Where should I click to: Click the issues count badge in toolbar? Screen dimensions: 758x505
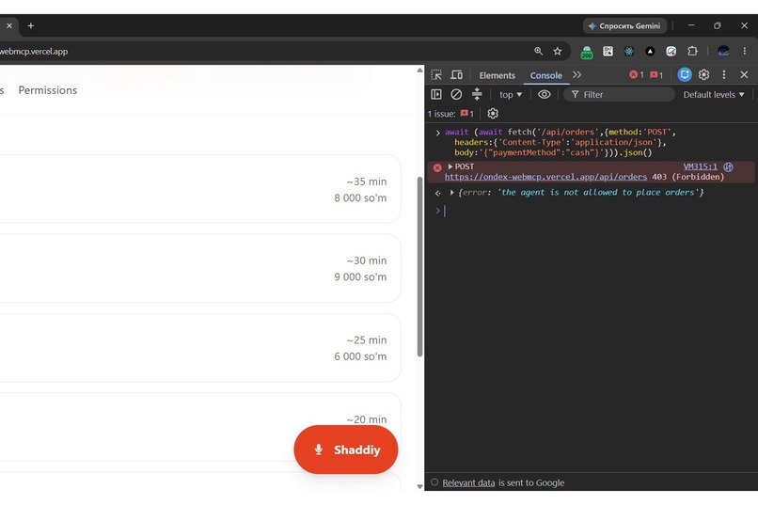tap(656, 75)
